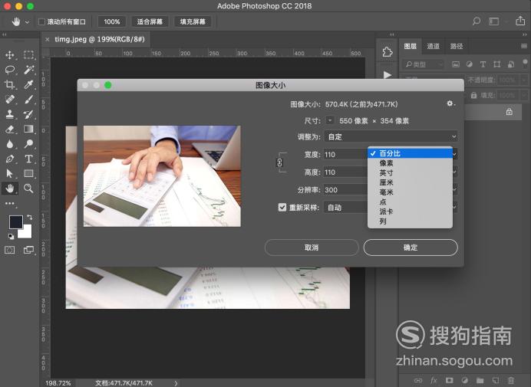
Task: Click the layer lock icon
Action: (x=509, y=112)
